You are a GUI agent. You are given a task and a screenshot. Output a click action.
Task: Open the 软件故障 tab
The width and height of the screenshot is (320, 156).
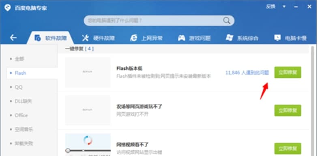tap(50, 38)
